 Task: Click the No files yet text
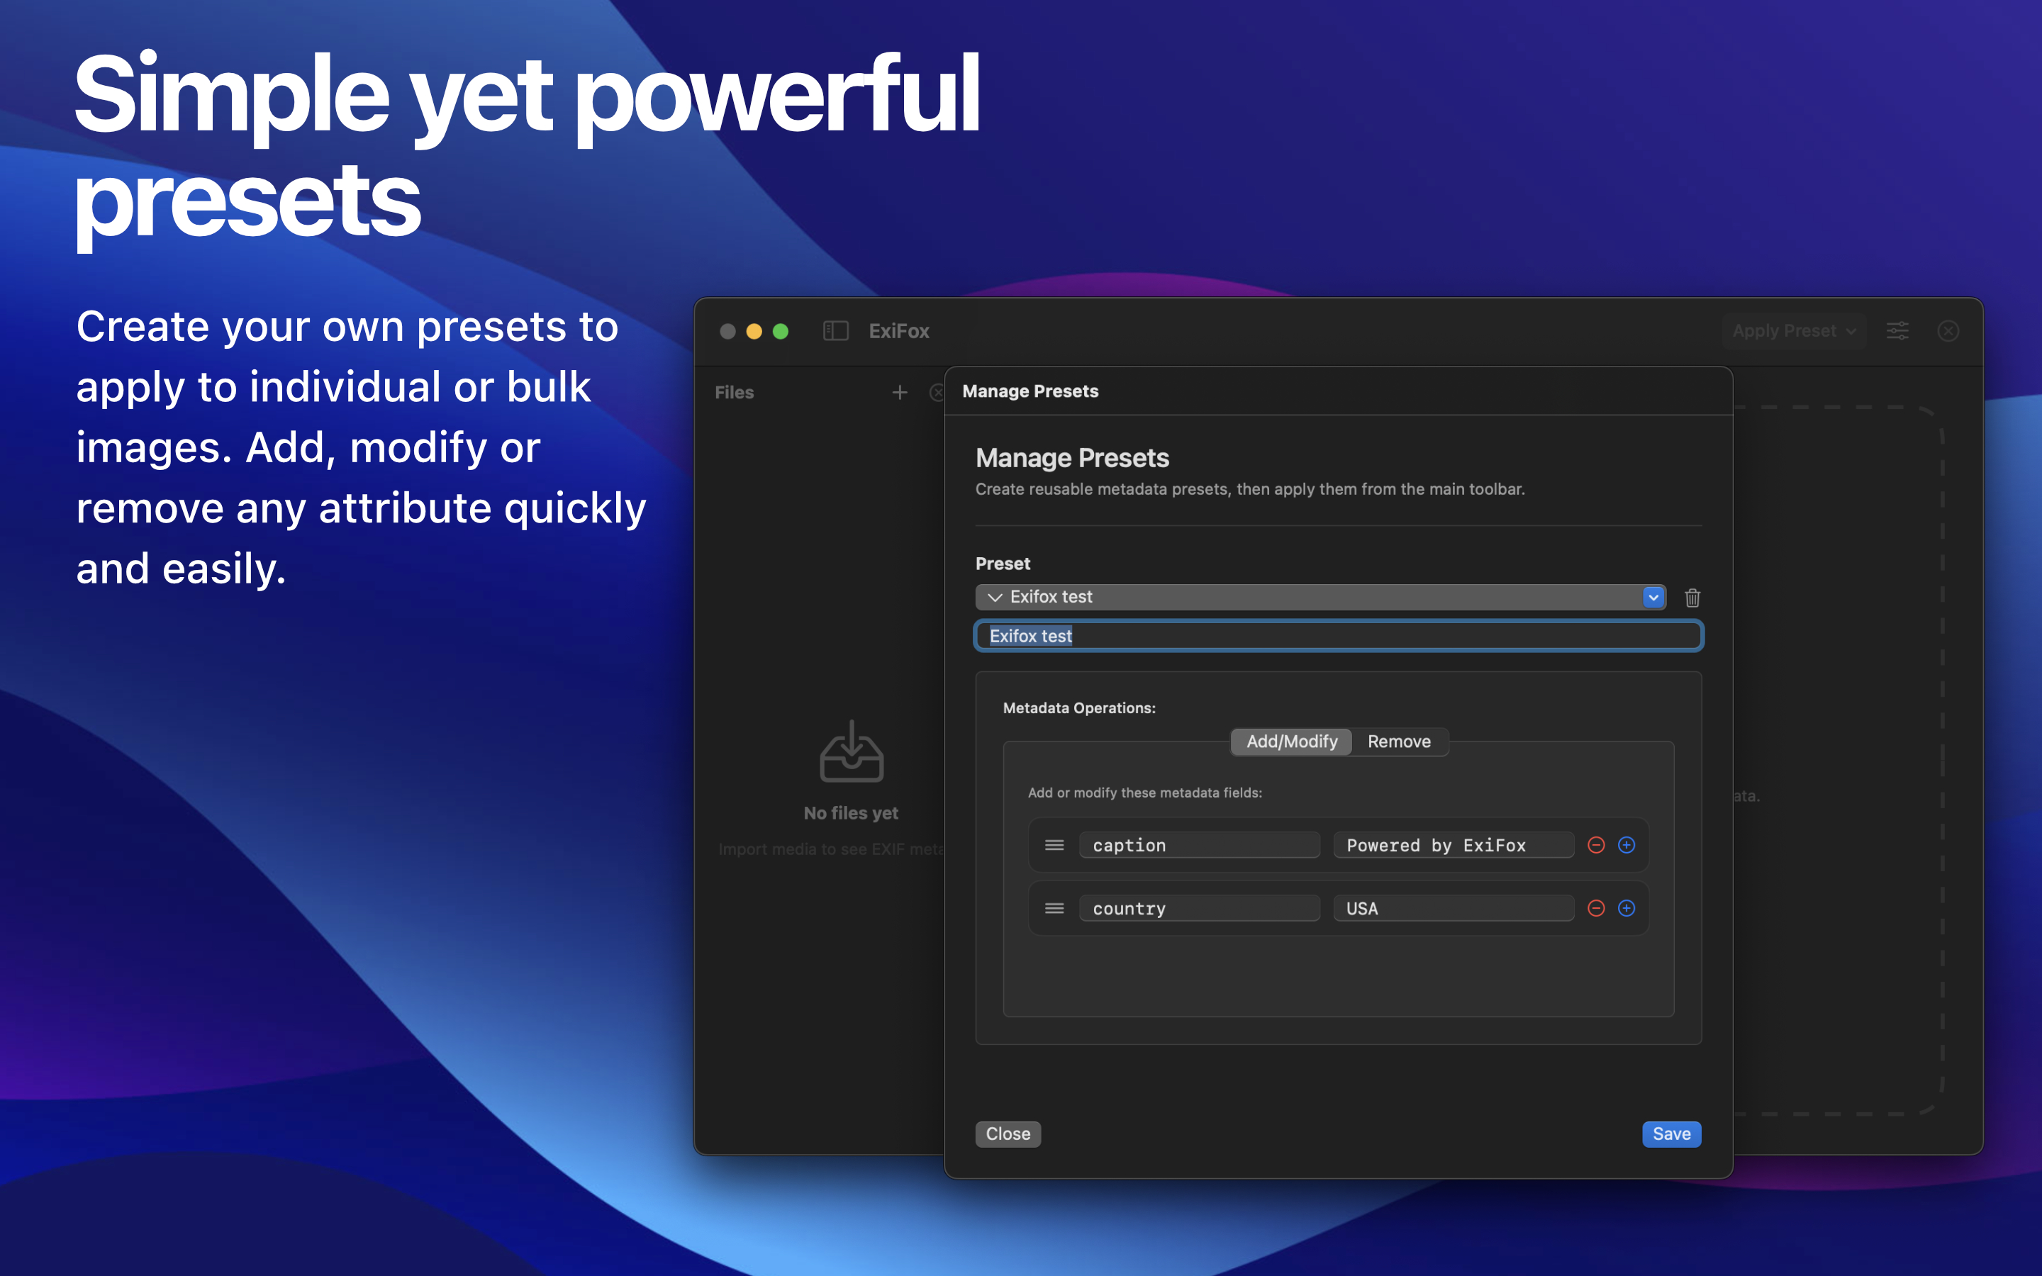click(x=851, y=812)
